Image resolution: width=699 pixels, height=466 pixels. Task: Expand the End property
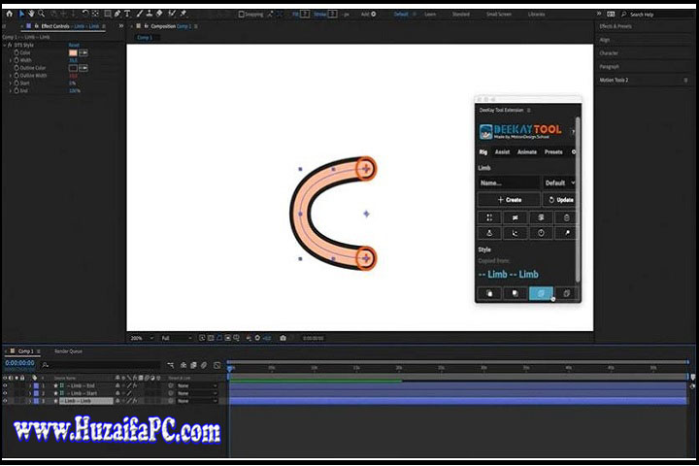click(x=11, y=90)
